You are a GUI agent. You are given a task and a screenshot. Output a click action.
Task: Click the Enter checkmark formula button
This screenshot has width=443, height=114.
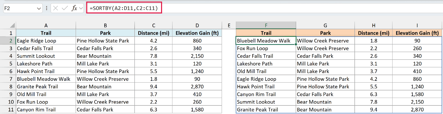tap(65, 8)
